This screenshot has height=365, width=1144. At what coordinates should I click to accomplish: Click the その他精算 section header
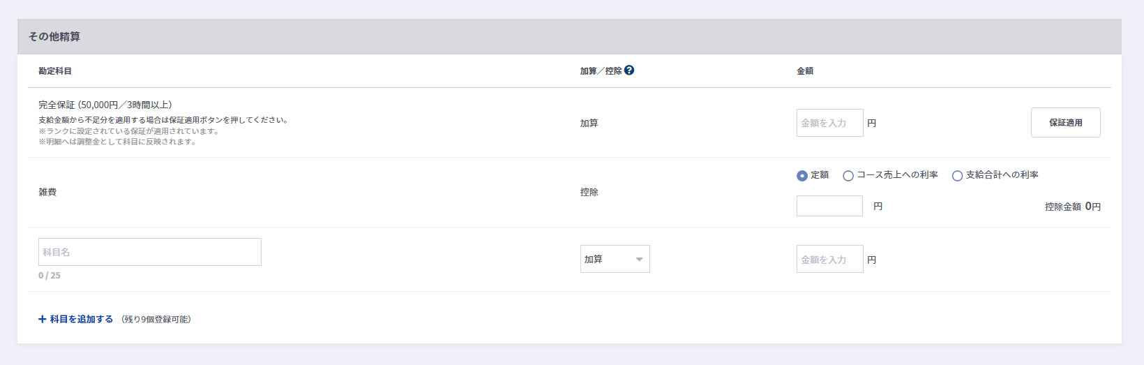54,37
